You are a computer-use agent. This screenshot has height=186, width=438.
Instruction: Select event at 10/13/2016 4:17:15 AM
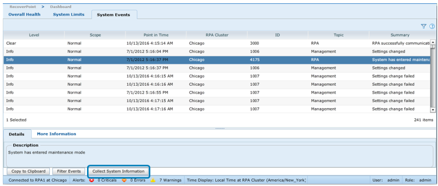click(217, 101)
